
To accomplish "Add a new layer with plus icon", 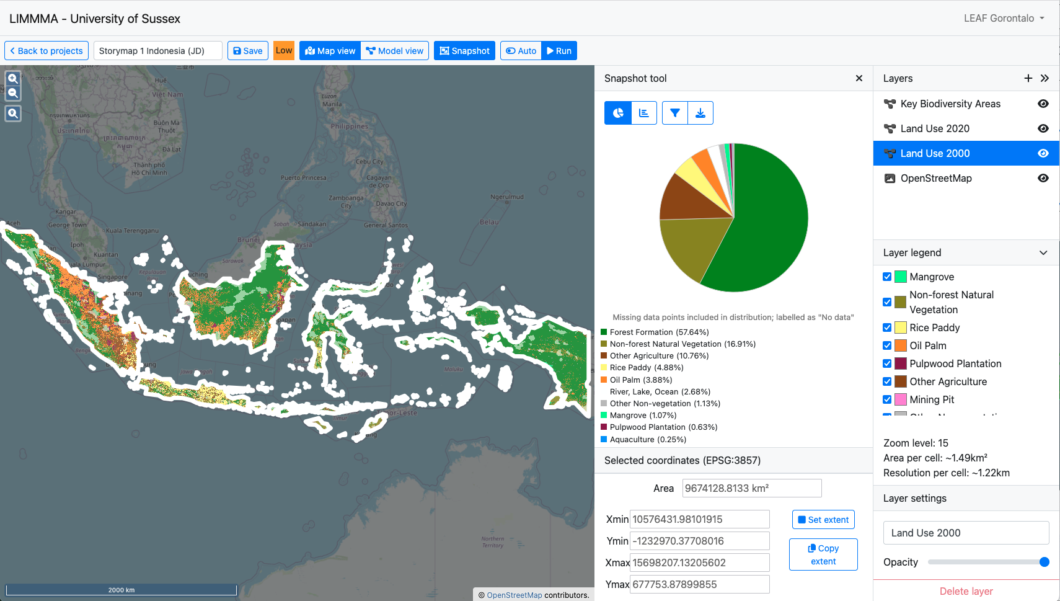I will pyautogui.click(x=1028, y=78).
